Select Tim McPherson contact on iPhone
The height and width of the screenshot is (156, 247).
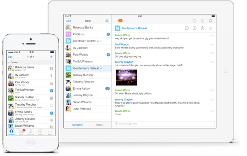tap(31, 91)
